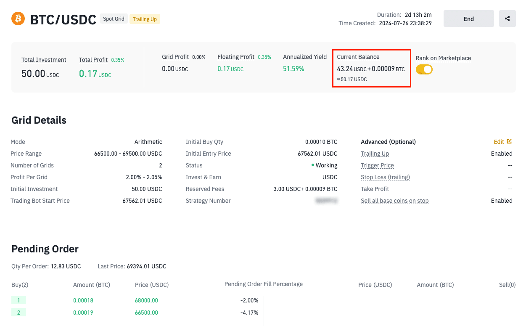
Task: Select the green badge for buy order 1
Action: pyautogui.click(x=19, y=300)
